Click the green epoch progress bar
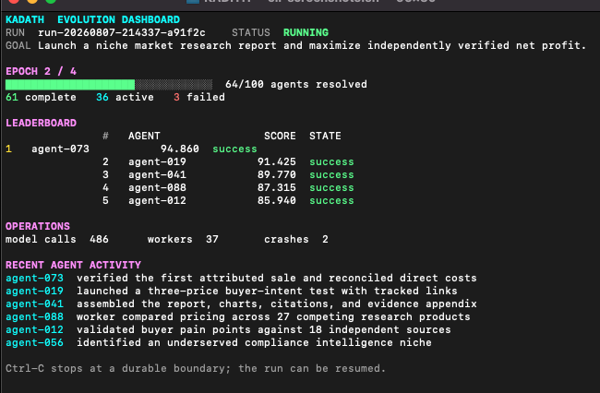 pyautogui.click(x=109, y=85)
